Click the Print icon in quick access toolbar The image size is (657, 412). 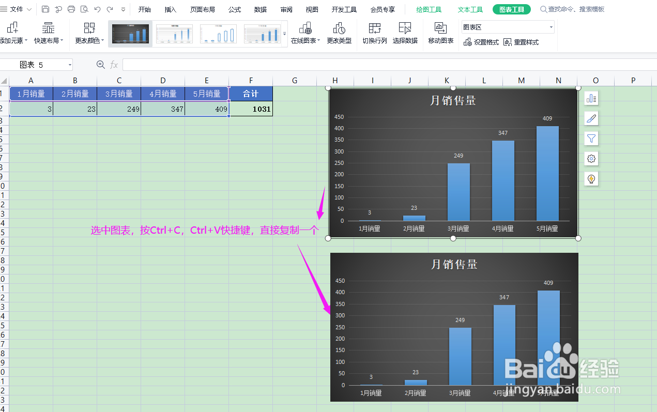tap(71, 9)
